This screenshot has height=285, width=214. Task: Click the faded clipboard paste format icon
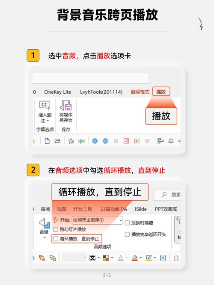click(176, 258)
